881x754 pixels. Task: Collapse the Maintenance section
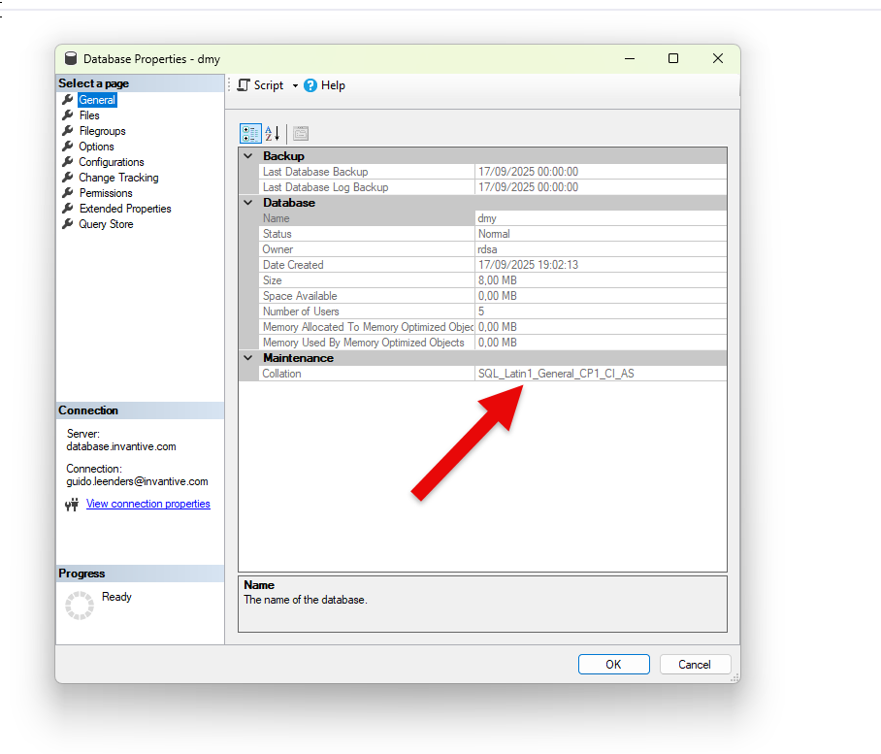pyautogui.click(x=247, y=358)
